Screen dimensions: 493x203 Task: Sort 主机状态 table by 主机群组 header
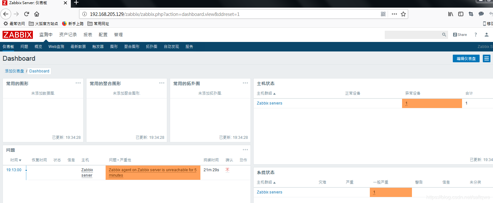click(266, 93)
